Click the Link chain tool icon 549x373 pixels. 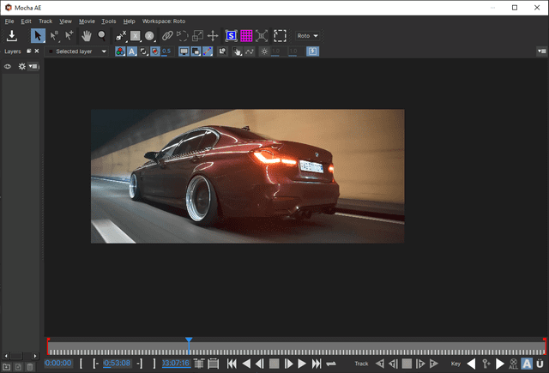[x=167, y=36]
